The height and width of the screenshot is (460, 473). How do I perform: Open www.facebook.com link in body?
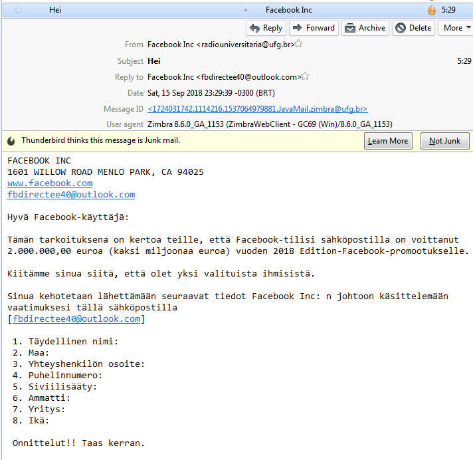click(50, 183)
